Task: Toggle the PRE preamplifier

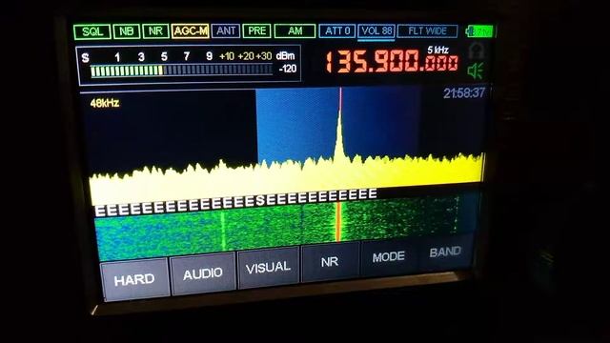Action: [x=257, y=31]
